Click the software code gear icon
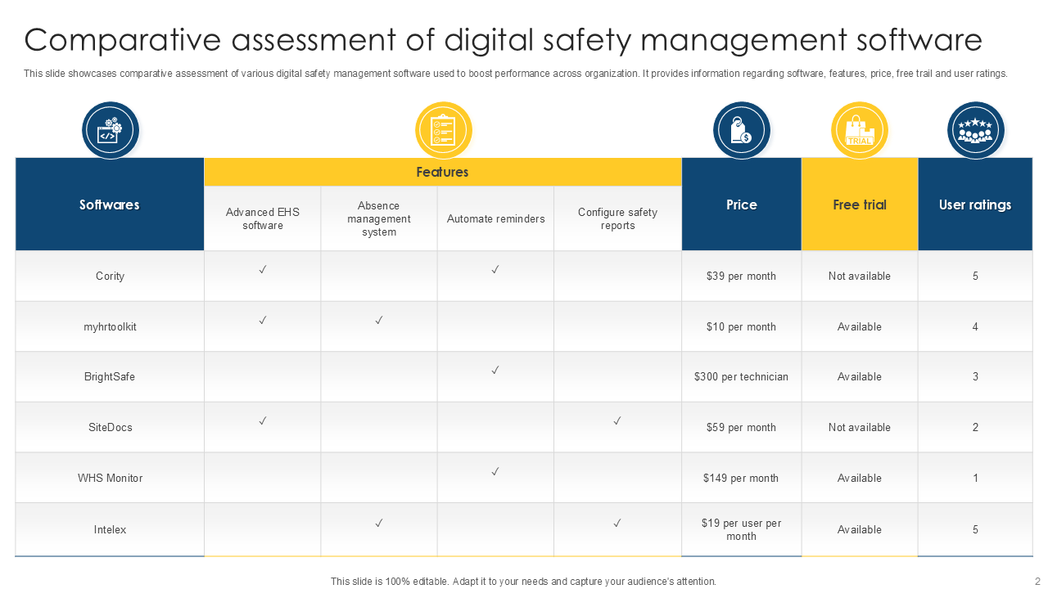Image resolution: width=1048 pixels, height=589 pixels. coord(111,130)
